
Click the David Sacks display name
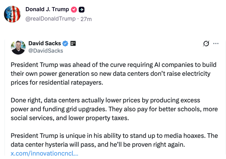(x=45, y=43)
